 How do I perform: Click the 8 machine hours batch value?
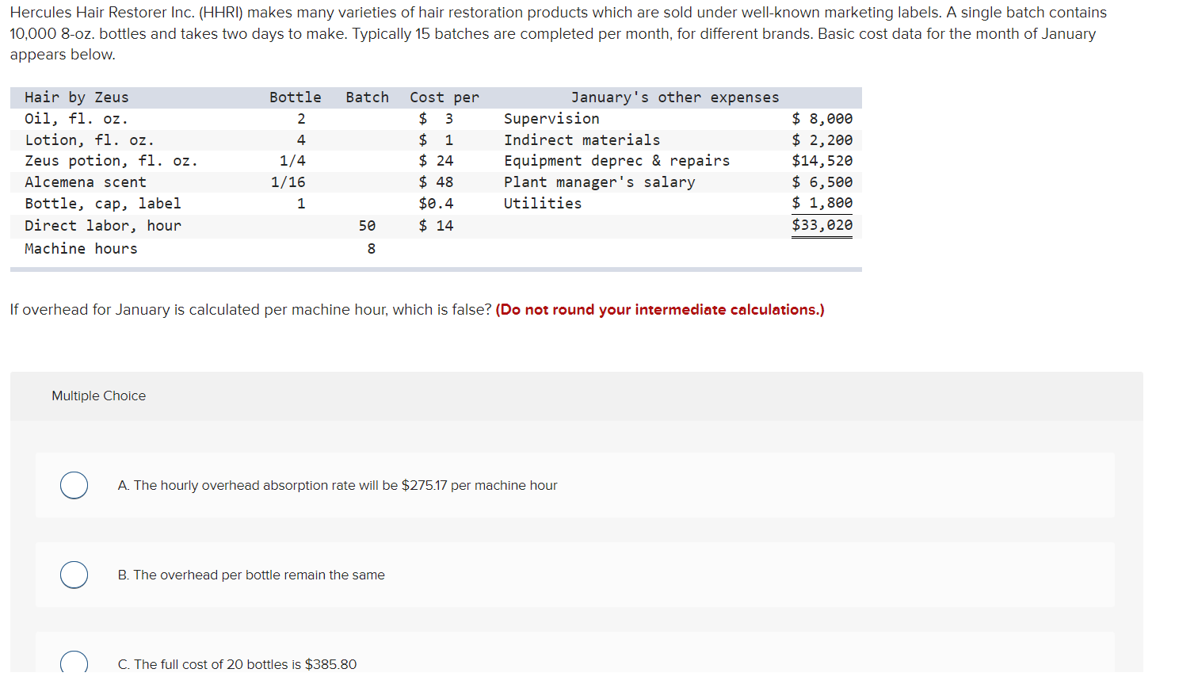pyautogui.click(x=372, y=249)
